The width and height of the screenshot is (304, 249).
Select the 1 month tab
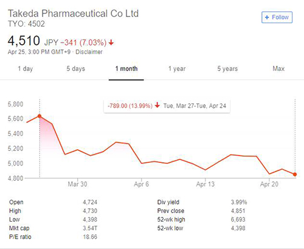click(x=126, y=69)
